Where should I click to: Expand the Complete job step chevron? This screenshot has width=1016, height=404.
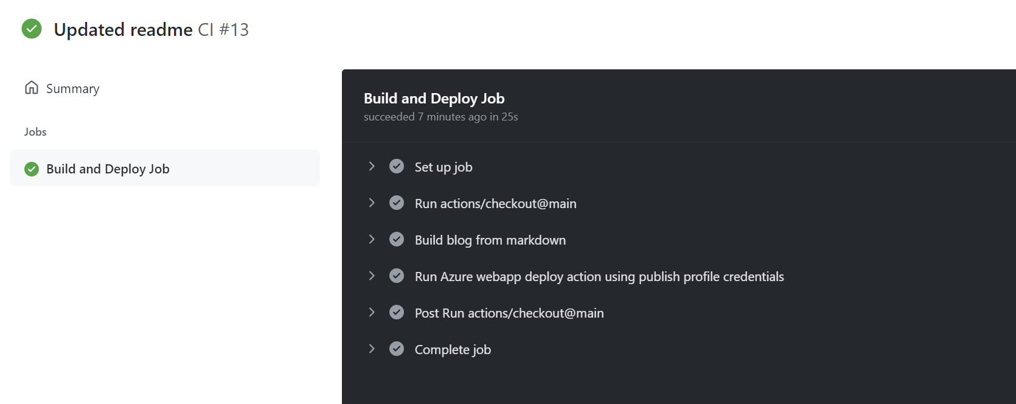click(x=372, y=349)
